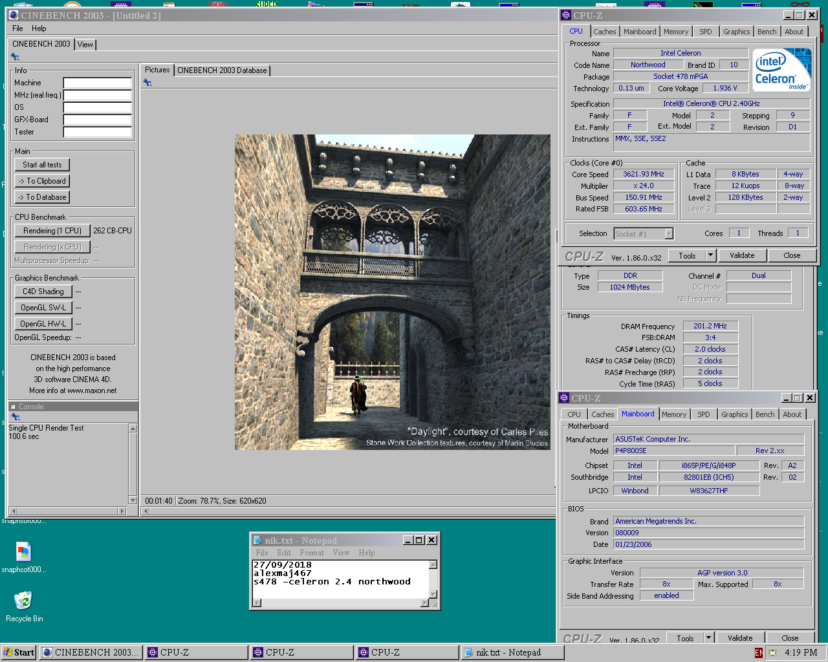Screen dimensions: 828x662
Task: Click into the Machine input field
Action: click(98, 83)
